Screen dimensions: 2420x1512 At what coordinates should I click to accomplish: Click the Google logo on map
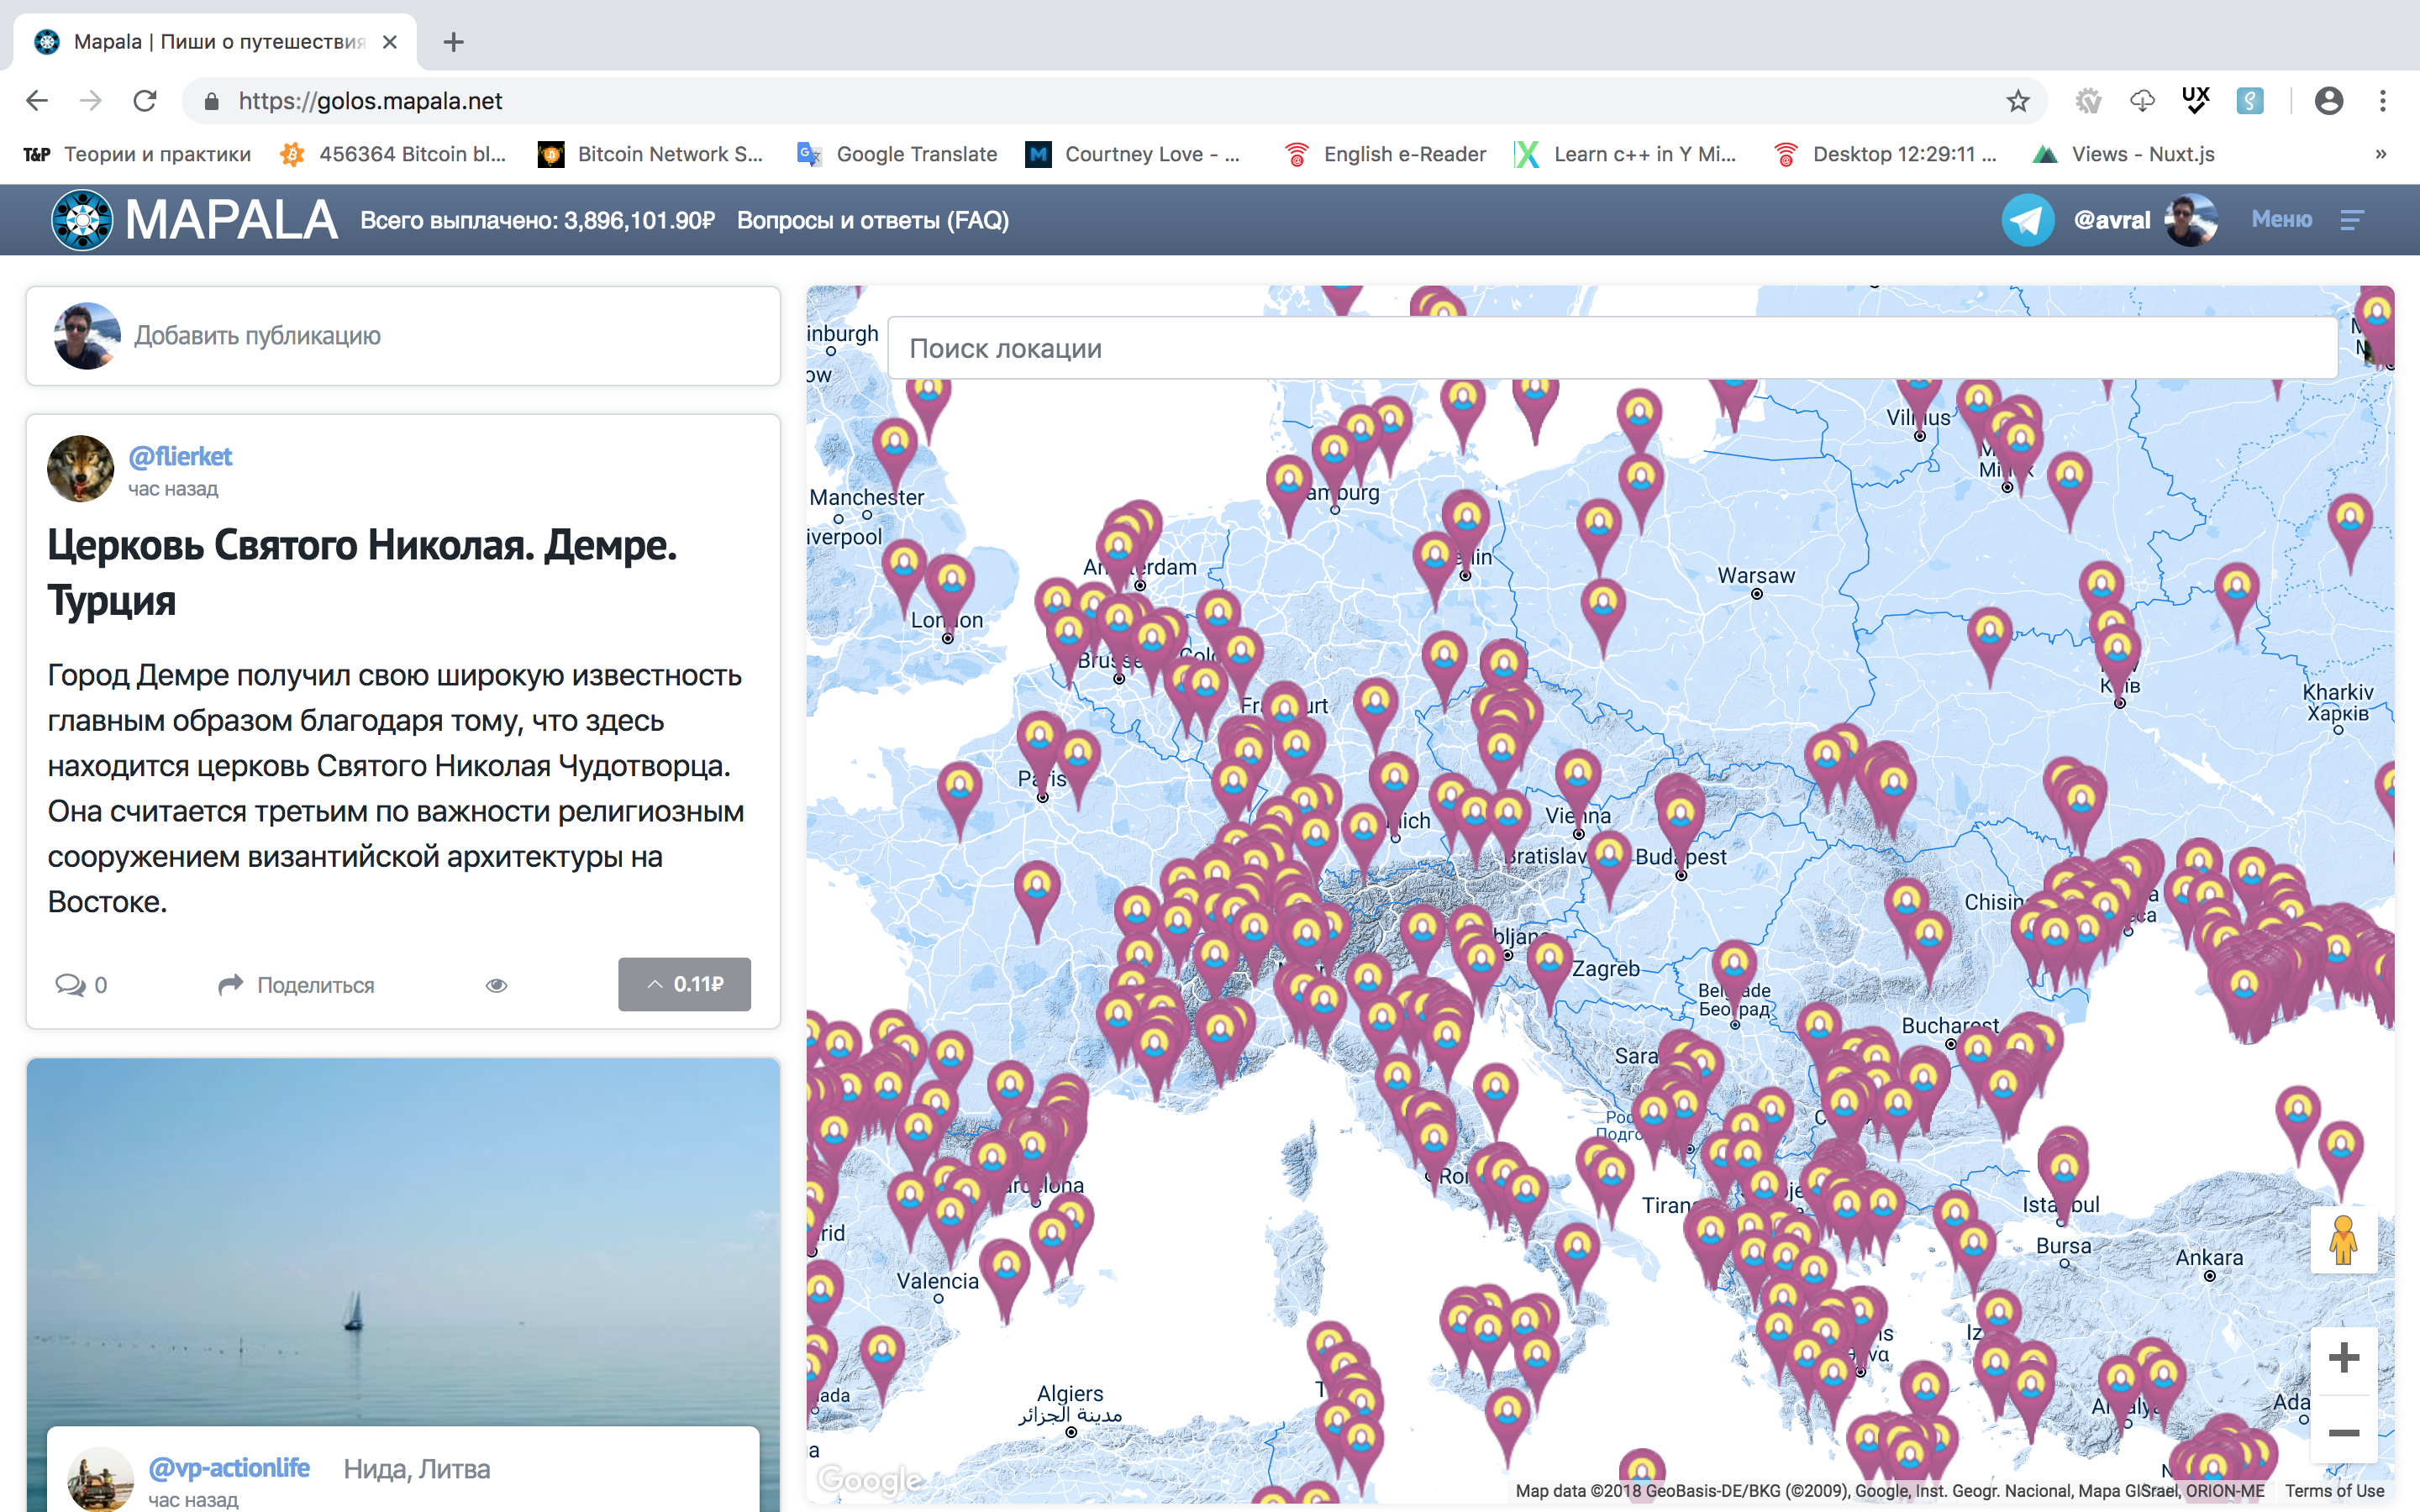[870, 1479]
